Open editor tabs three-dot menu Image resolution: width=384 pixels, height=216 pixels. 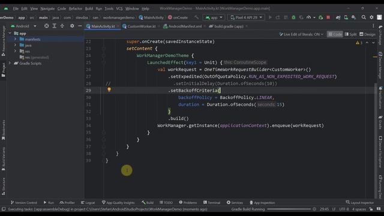pyautogui.click(x=373, y=26)
